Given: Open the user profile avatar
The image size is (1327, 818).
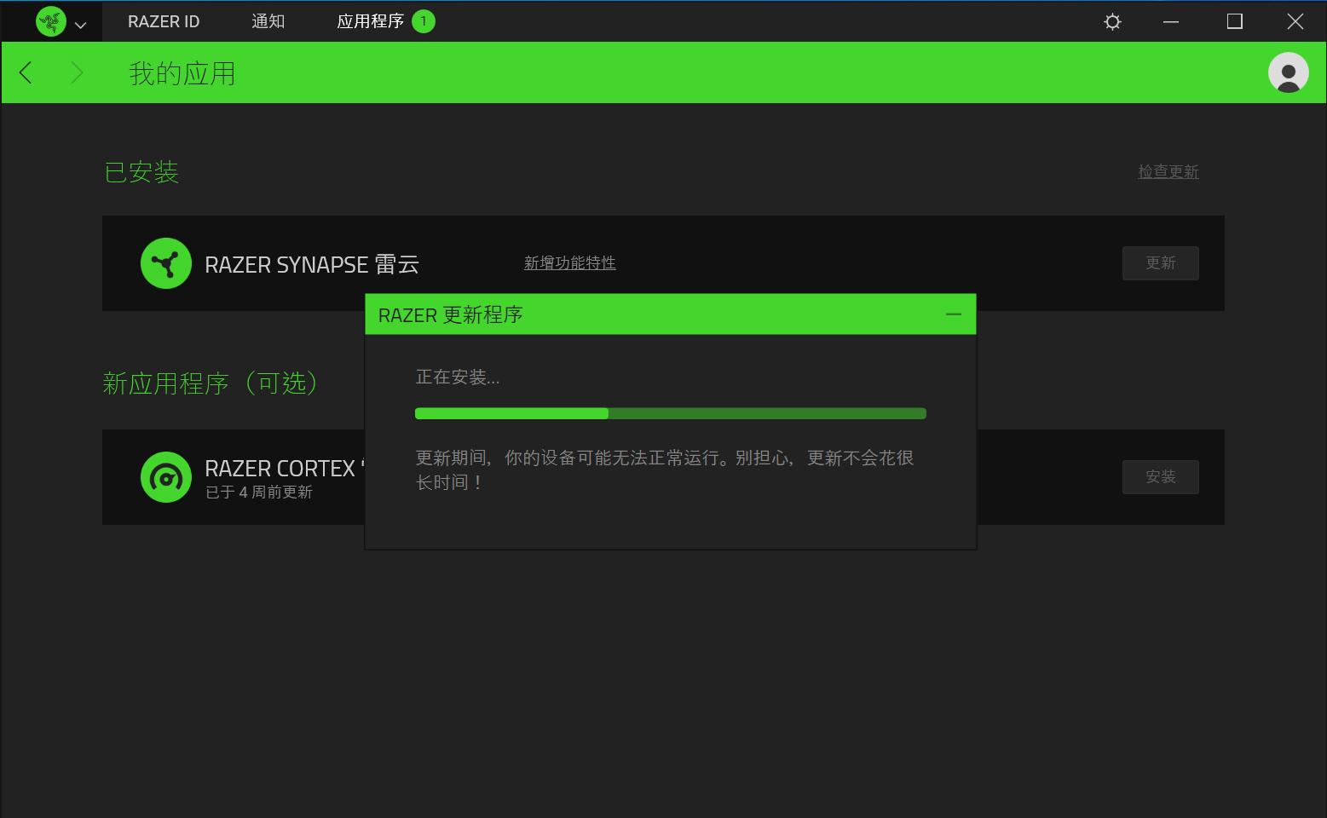Looking at the screenshot, I should [1289, 72].
